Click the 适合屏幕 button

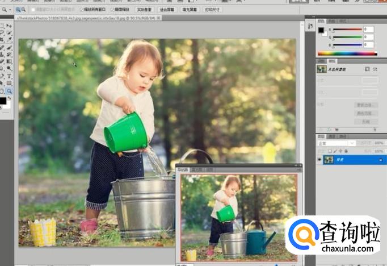point(167,10)
